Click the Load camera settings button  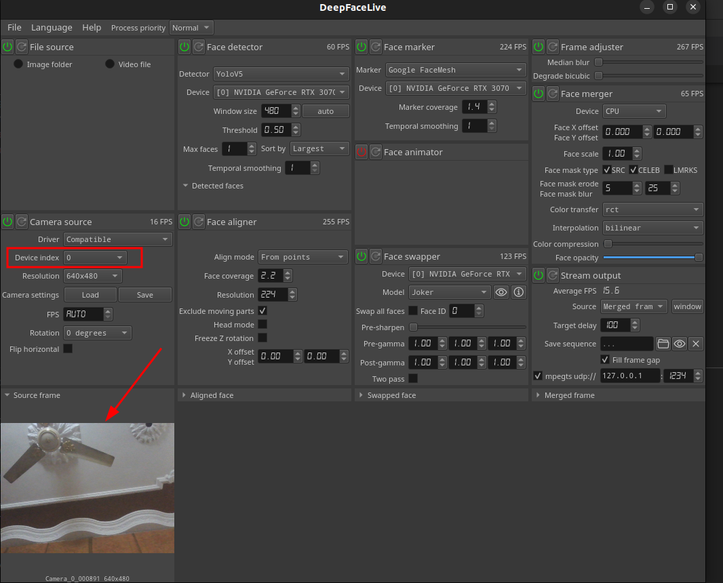[90, 295]
